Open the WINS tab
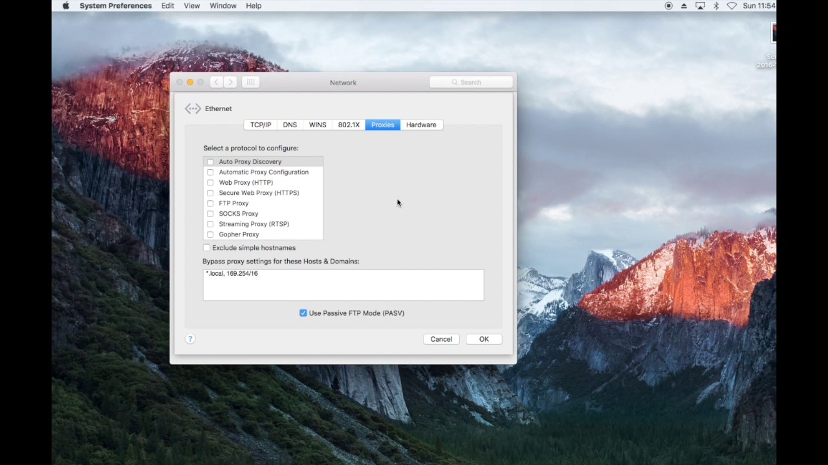This screenshot has height=465, width=828. click(318, 125)
